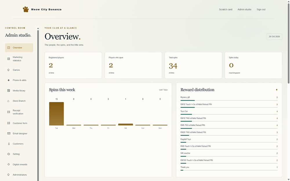Click Meow City Bonanza brand title

[46, 10]
